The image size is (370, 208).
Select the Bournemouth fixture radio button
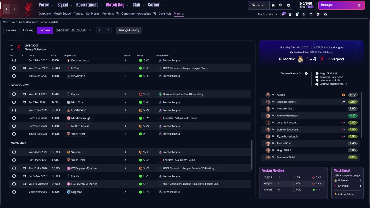14,60
